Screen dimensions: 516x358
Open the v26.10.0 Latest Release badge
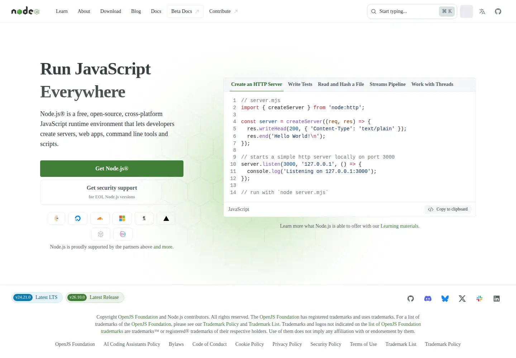click(95, 297)
